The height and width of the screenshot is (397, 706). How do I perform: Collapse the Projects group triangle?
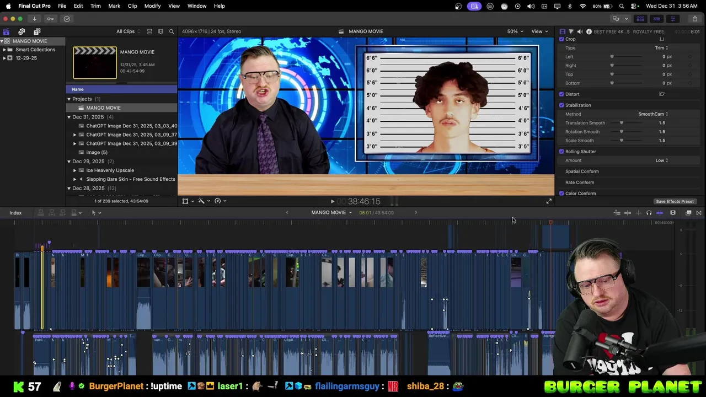click(x=69, y=99)
